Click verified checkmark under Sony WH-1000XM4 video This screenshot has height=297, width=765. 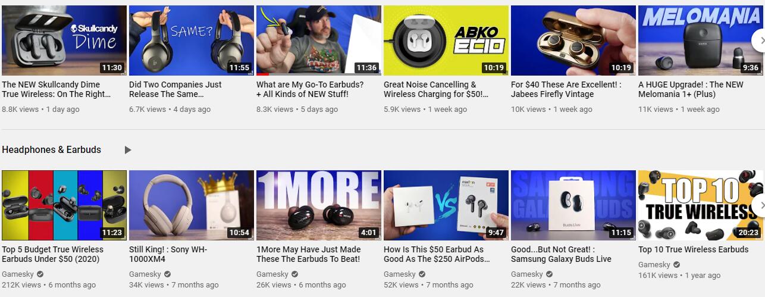167,274
